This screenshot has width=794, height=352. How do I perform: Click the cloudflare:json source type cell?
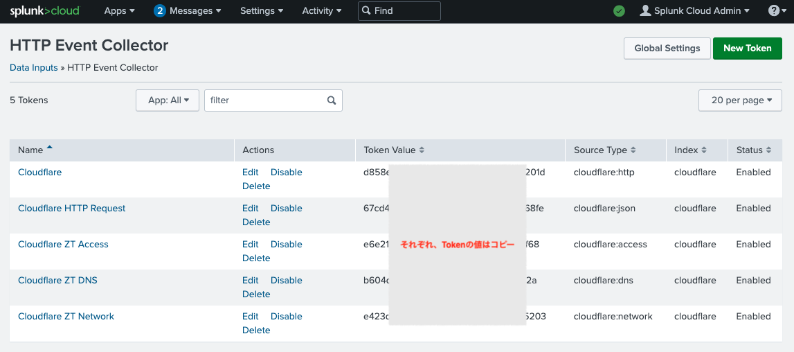[604, 209]
